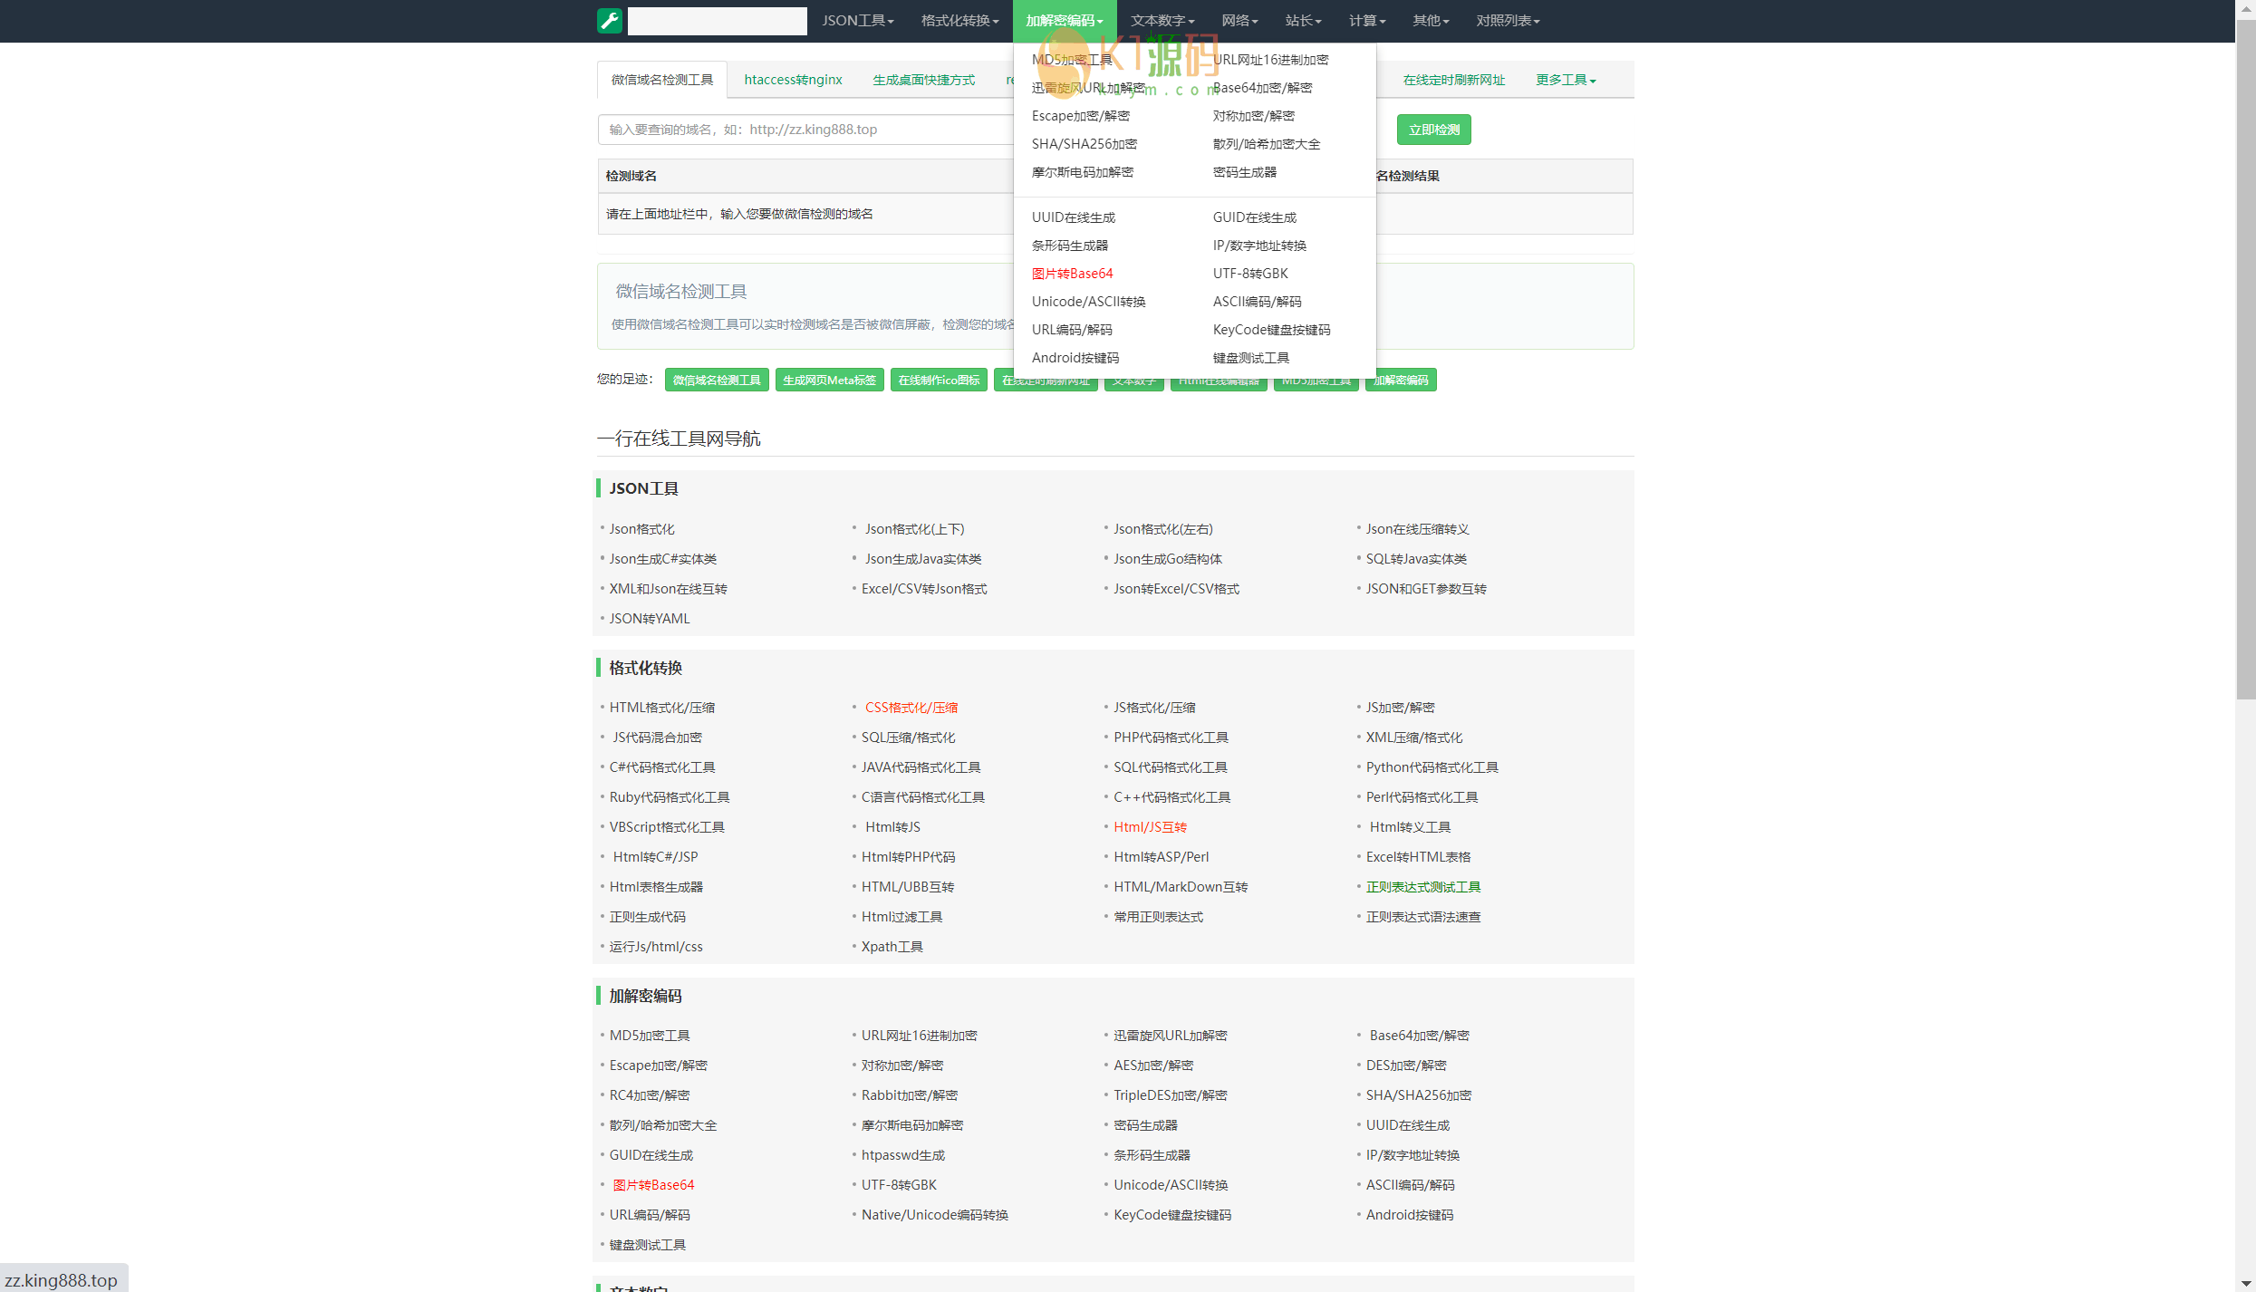
Task: Select 密码生成器 menu entry
Action: coord(1244,172)
